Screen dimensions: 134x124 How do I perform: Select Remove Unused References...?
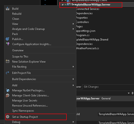[30, 106]
